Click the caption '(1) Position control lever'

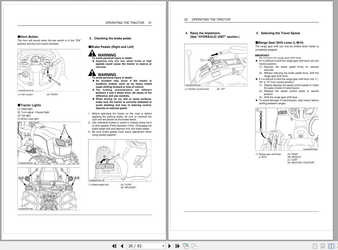click(197, 89)
